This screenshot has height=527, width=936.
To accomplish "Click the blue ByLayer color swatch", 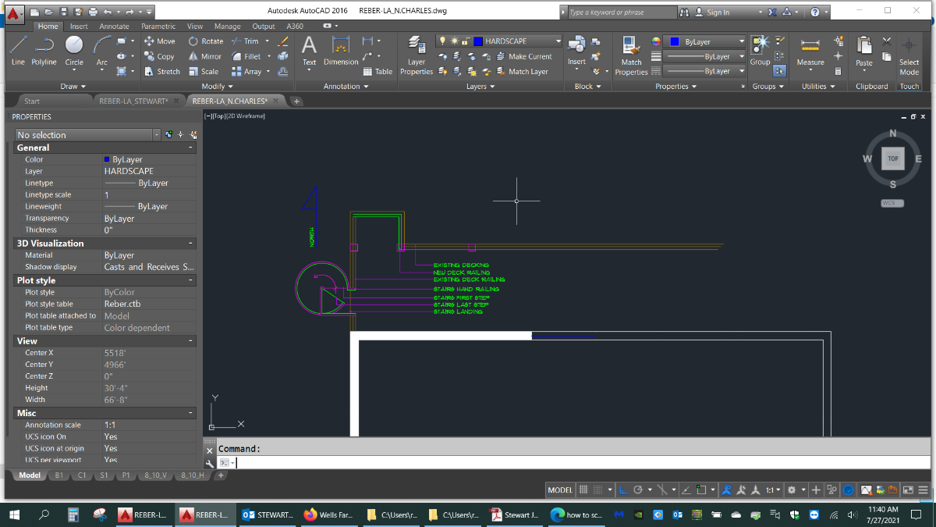I will coord(675,41).
